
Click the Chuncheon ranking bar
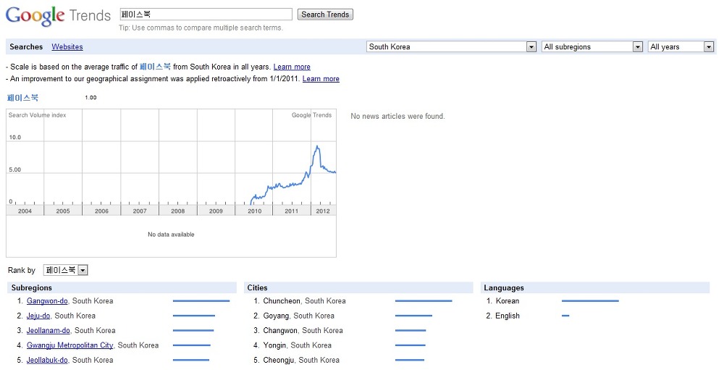point(424,301)
